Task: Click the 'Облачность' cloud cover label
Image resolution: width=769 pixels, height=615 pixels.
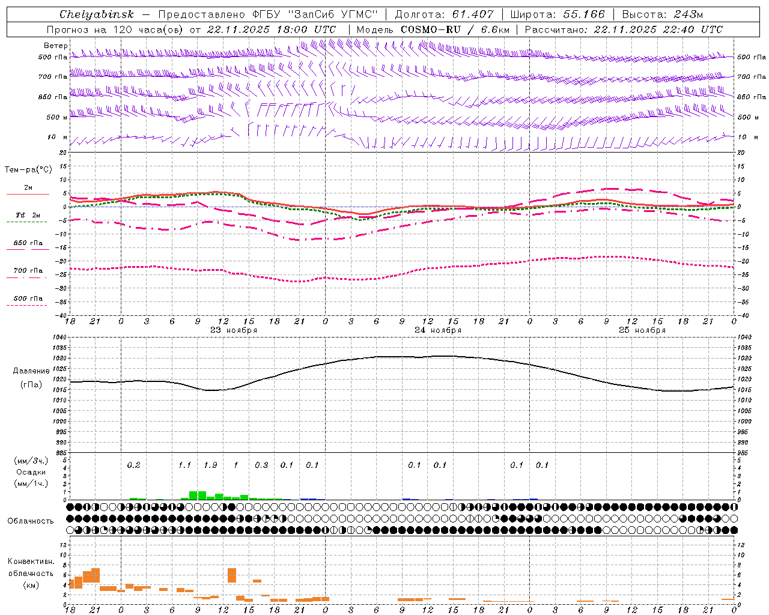Action: [31, 521]
